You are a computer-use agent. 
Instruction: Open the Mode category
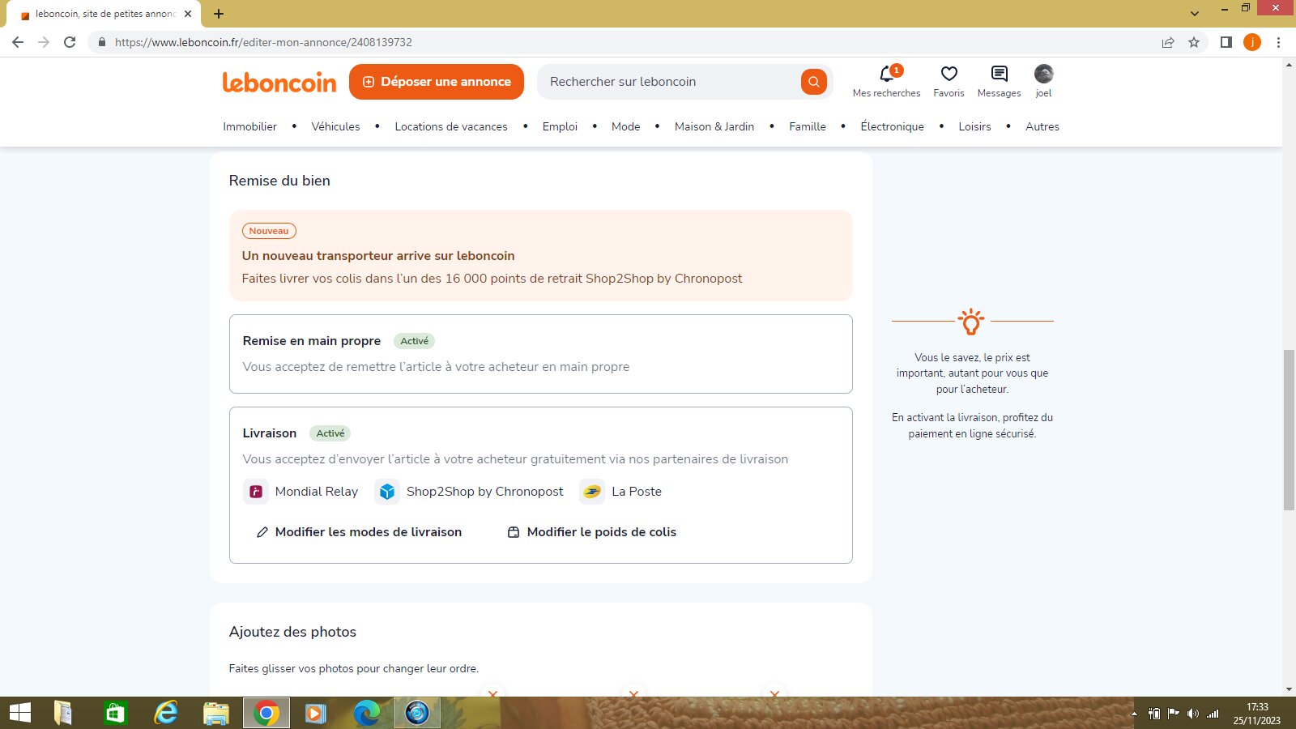[625, 126]
